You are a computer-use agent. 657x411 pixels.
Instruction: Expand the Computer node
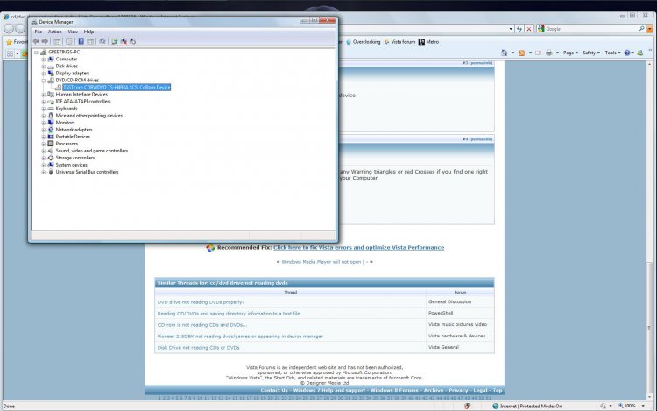(44, 59)
